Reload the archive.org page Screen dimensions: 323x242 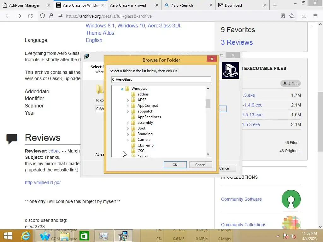click(30, 16)
